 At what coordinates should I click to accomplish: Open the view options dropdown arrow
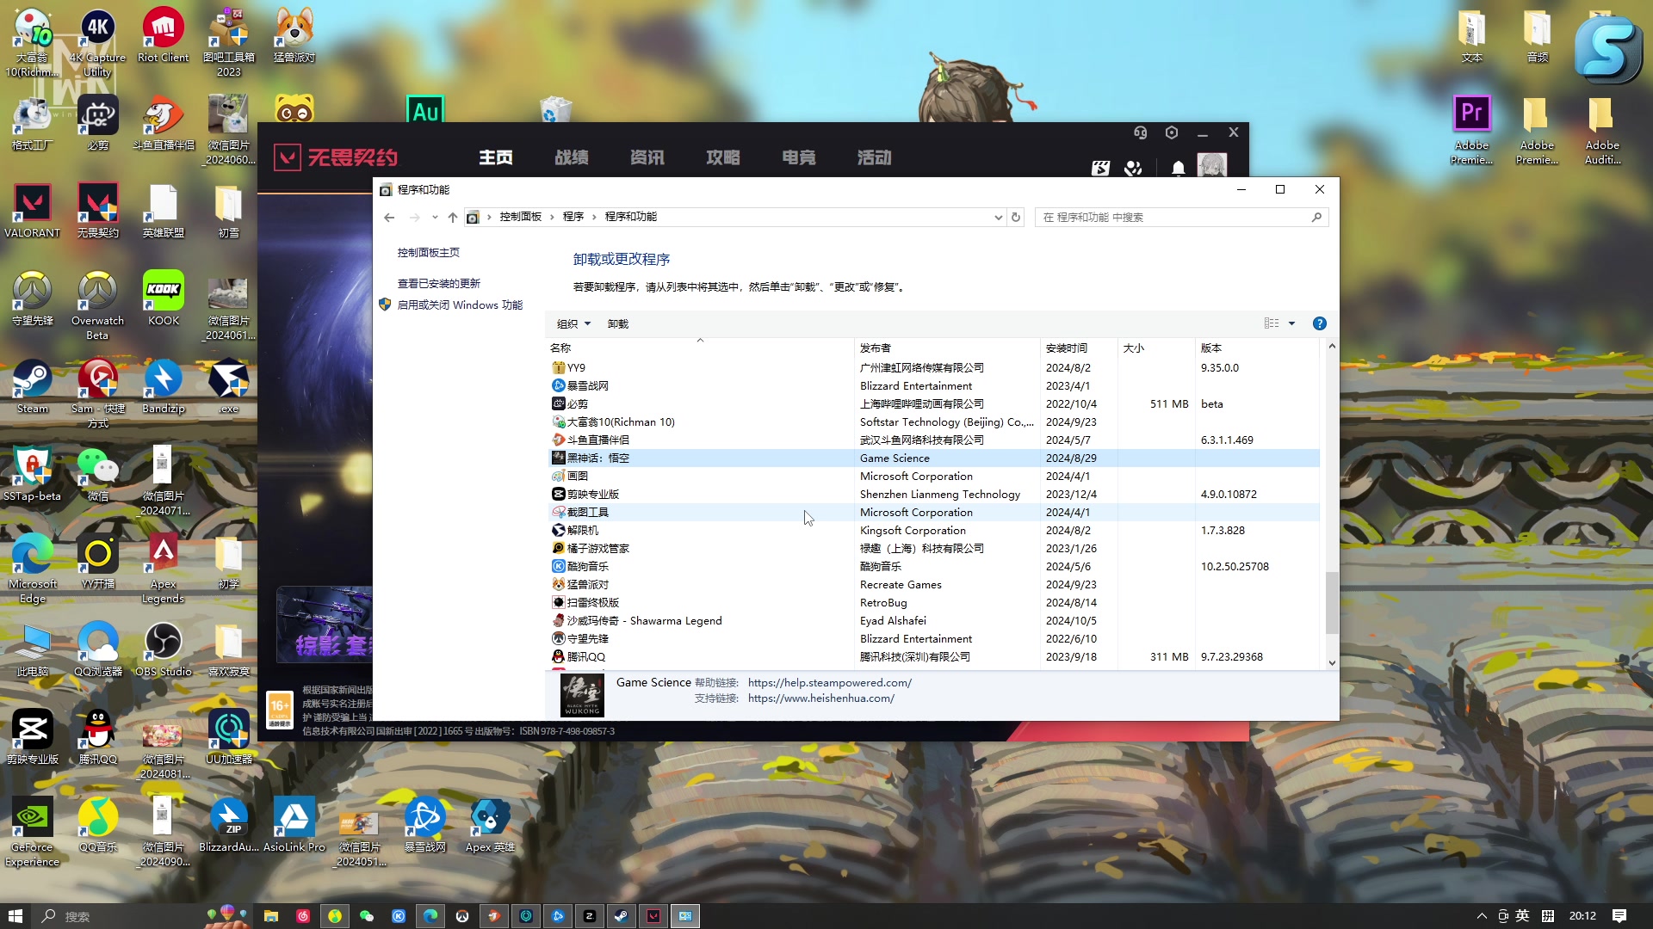(1291, 323)
